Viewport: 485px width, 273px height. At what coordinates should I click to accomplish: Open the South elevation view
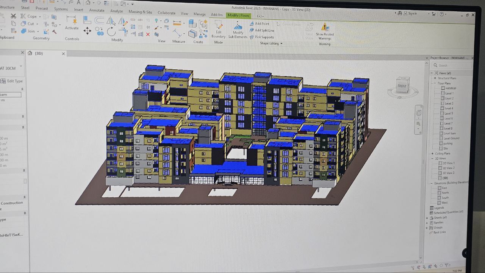click(x=445, y=198)
